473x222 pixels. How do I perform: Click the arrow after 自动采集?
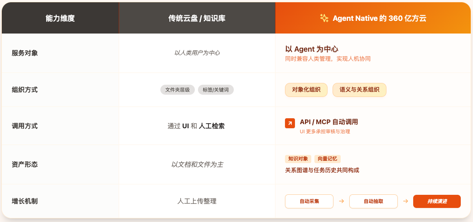coord(342,201)
